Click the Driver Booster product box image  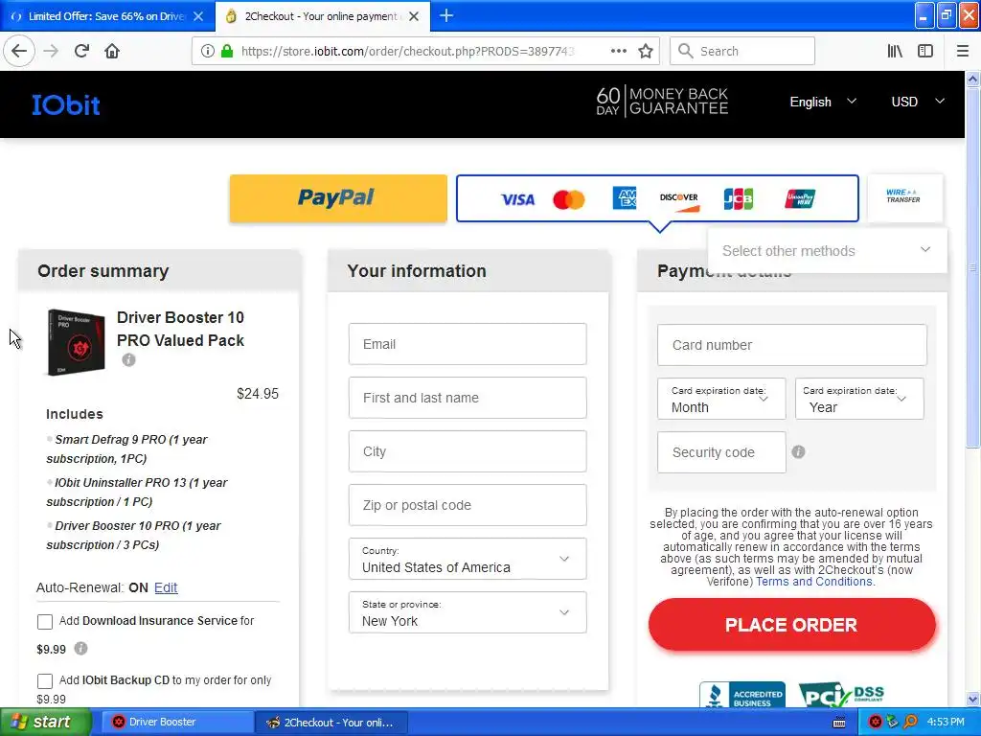(x=76, y=342)
